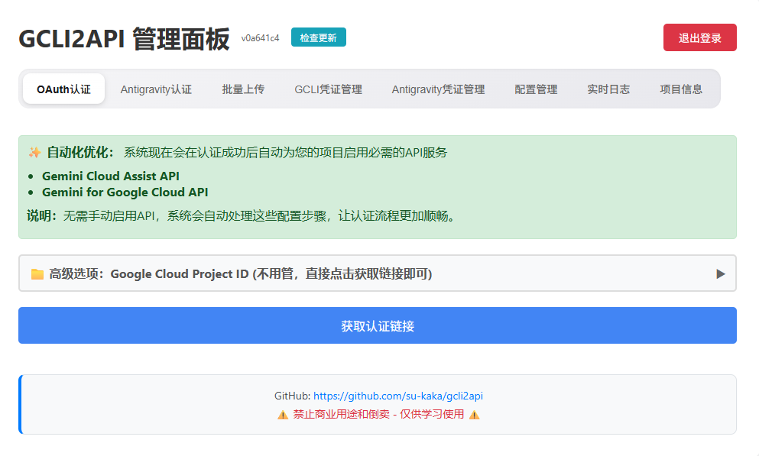The height and width of the screenshot is (456, 759).
Task: Open the GitHub su-kaka/gcli2api link
Action: [398, 396]
